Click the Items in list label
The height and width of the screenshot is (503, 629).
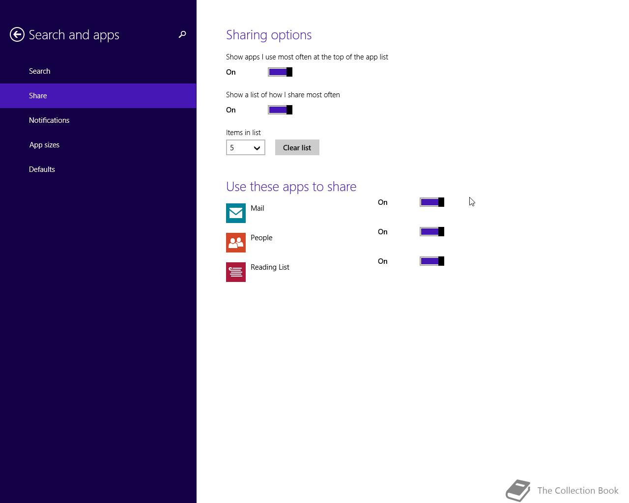pyautogui.click(x=243, y=133)
